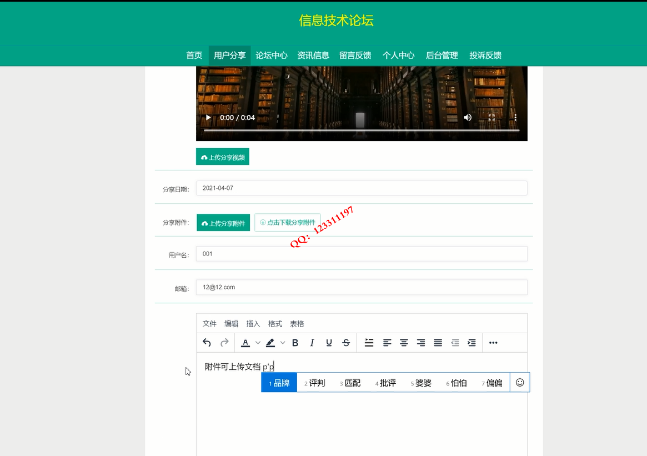This screenshot has height=456, width=647.
Task: Undo the last editor action
Action: pos(207,343)
